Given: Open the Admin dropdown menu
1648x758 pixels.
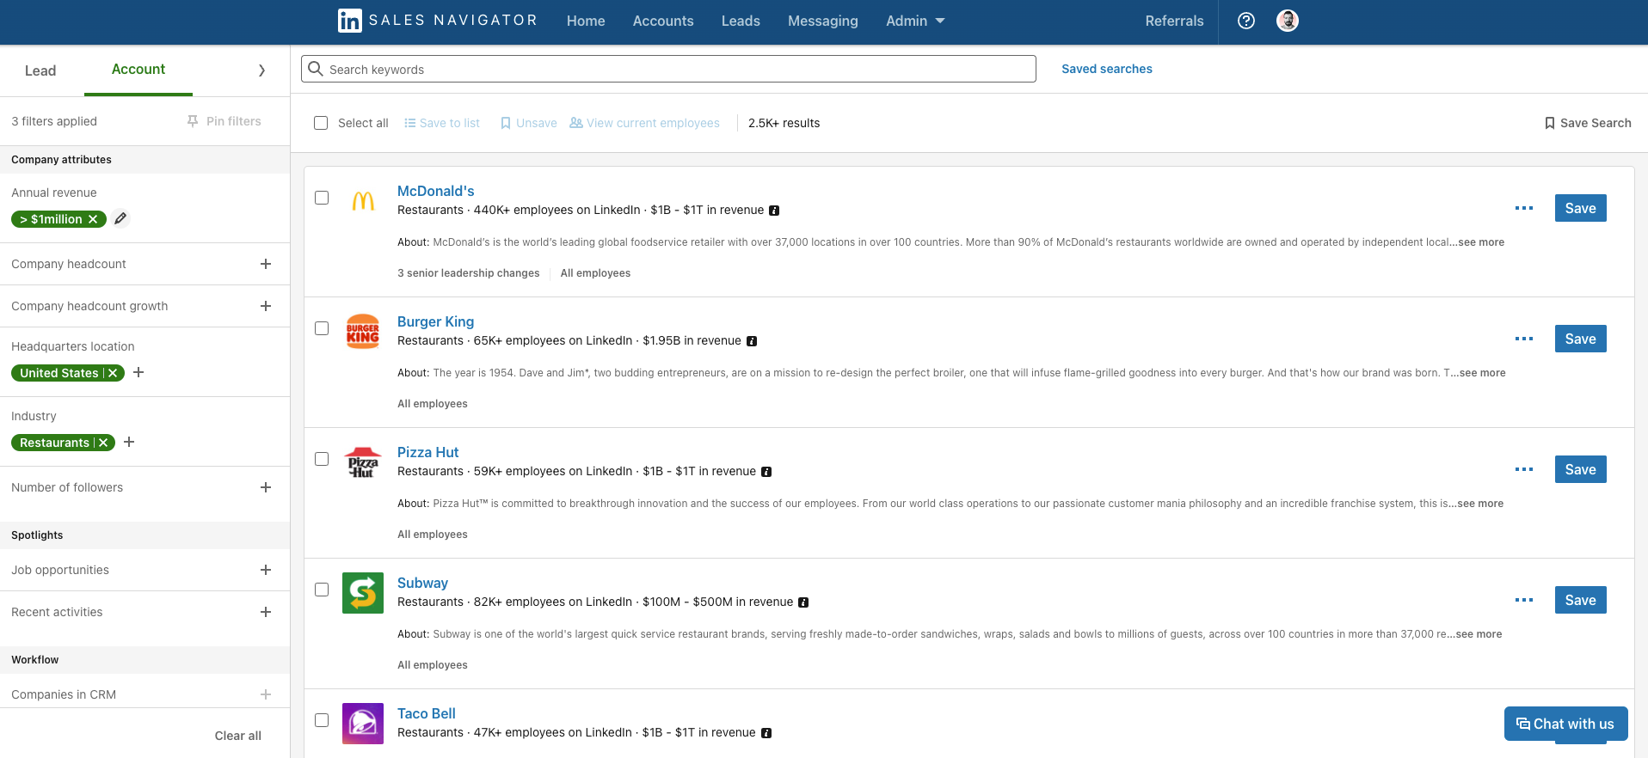Looking at the screenshot, I should 915,21.
